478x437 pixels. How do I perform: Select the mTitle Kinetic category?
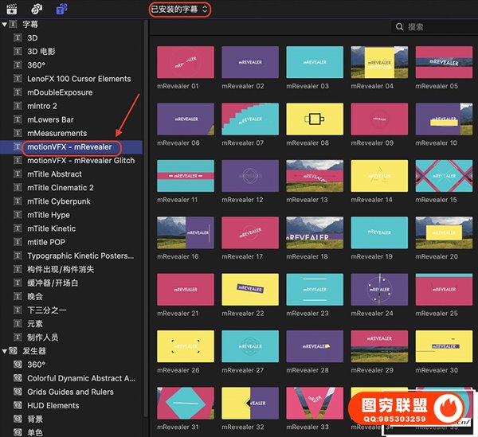click(51, 228)
